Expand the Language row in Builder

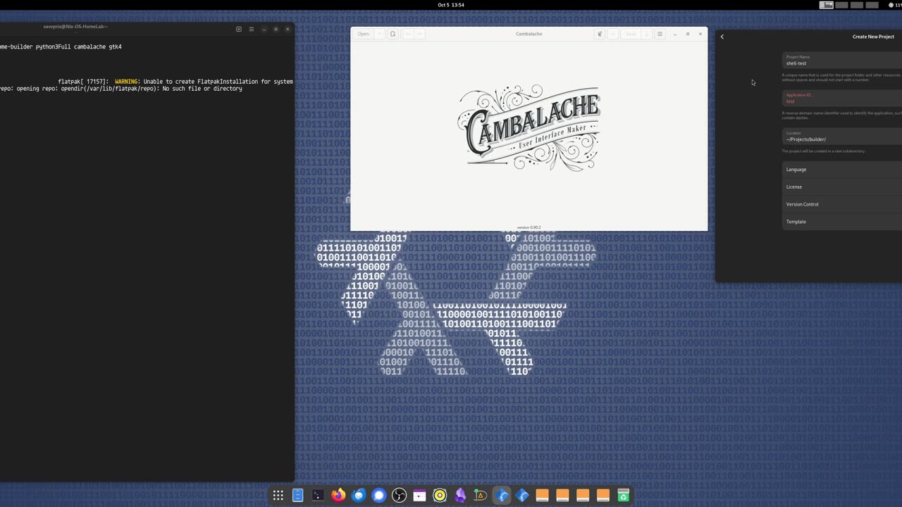pos(842,170)
